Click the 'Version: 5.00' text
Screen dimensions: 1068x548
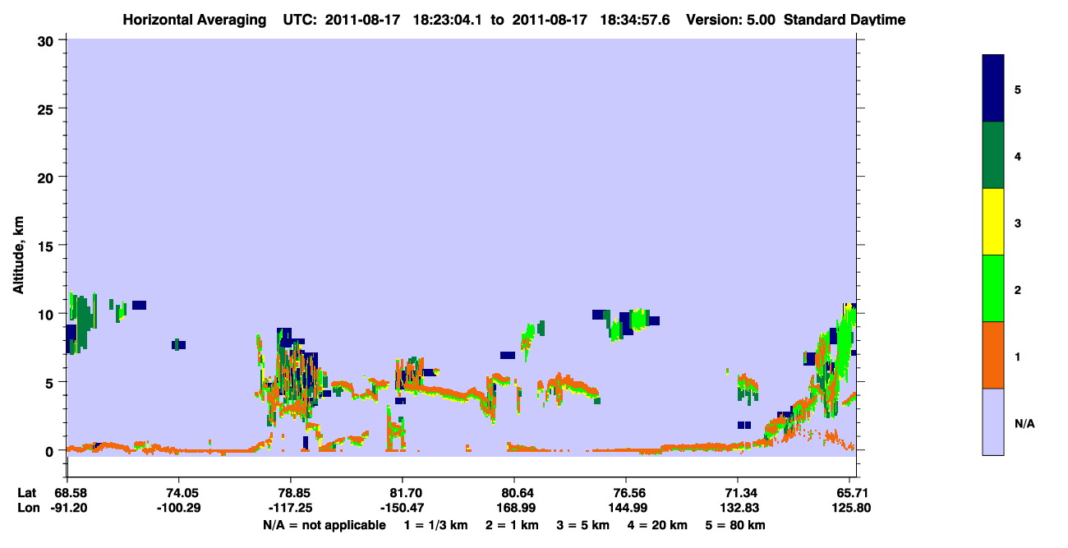[x=730, y=19]
